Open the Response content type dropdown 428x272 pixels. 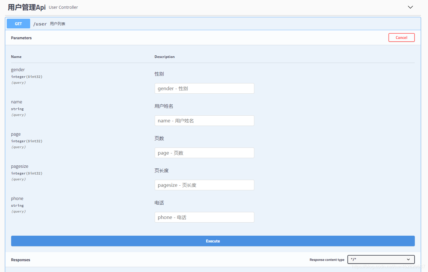pos(381,259)
